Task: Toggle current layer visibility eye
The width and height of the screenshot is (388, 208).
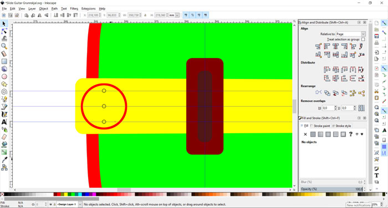Action: coord(50,205)
